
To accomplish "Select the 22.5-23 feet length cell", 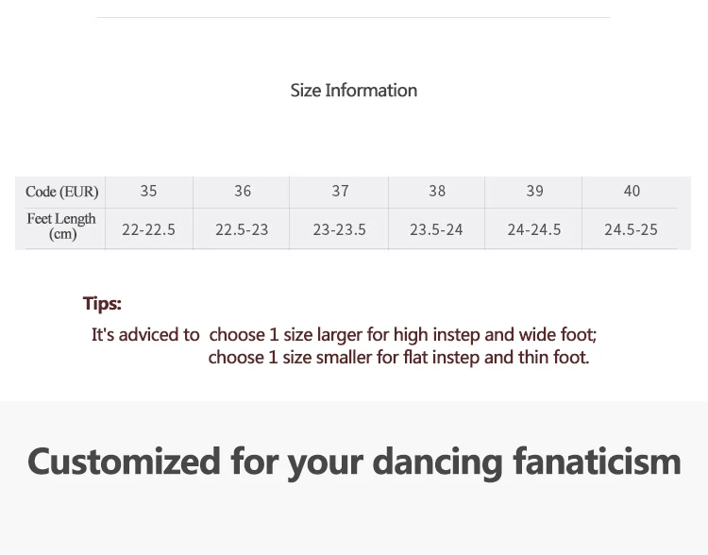I will click(x=242, y=229).
